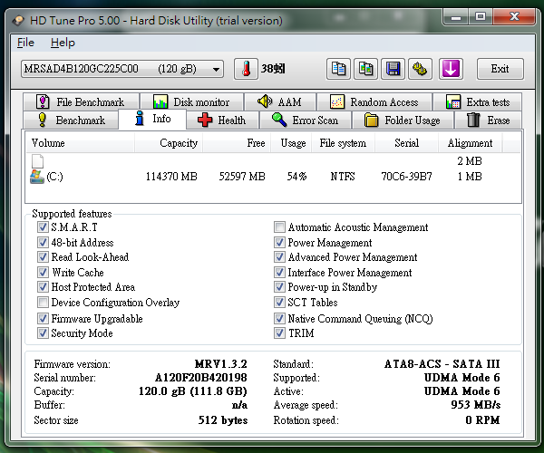Toggle the Host Protected Area checkbox
Viewport: 544px width, 453px height.
click(43, 287)
